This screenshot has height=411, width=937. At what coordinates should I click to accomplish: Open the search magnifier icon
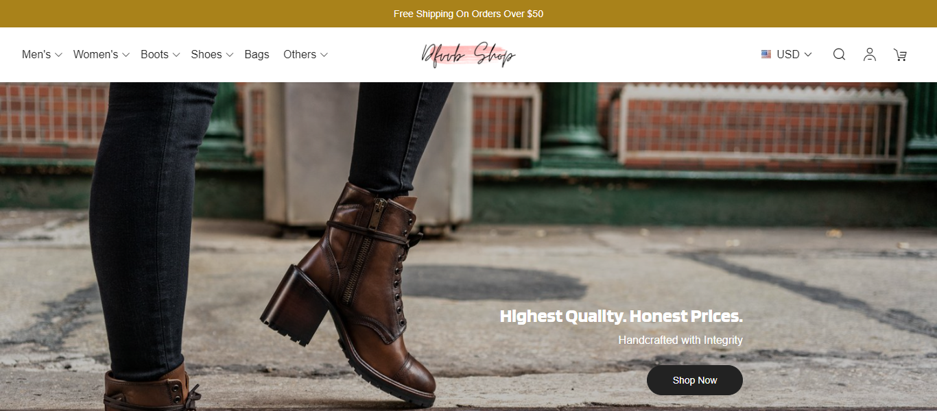pos(839,54)
